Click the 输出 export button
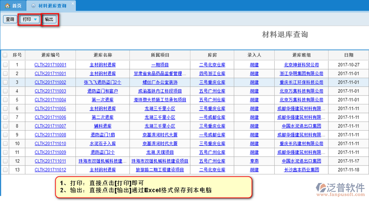 click(x=49, y=19)
